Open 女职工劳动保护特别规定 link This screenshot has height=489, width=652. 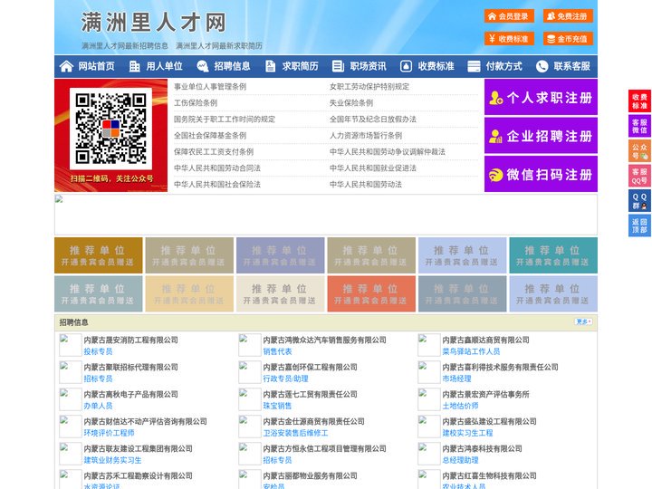pyautogui.click(x=369, y=87)
